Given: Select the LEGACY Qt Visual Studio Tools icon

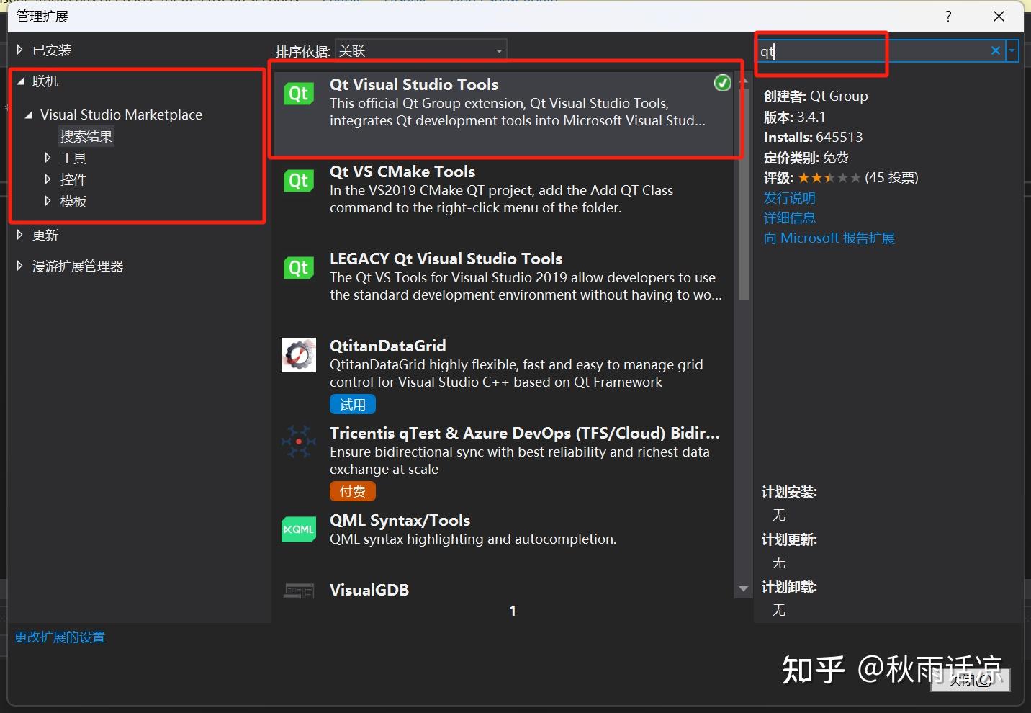Looking at the screenshot, I should pos(298,267).
